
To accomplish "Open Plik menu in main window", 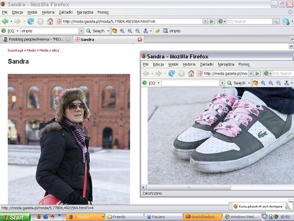I will 5,12.
